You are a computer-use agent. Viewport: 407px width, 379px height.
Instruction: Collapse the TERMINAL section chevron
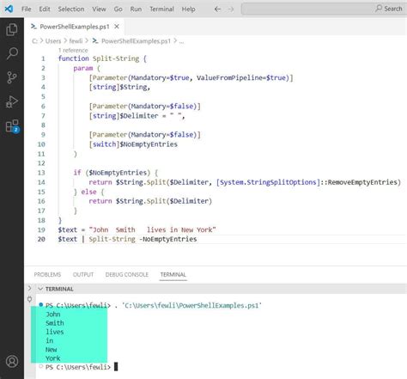(40, 289)
